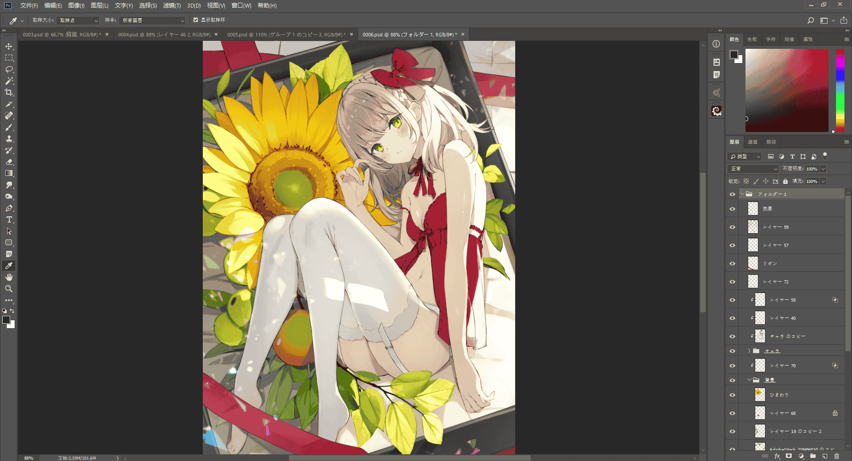
Task: Select the Lasso tool
Action: 9,69
